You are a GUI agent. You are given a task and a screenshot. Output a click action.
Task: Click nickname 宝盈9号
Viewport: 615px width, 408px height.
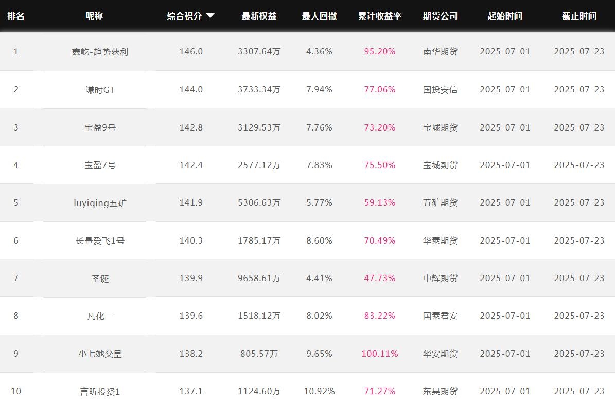click(x=100, y=127)
